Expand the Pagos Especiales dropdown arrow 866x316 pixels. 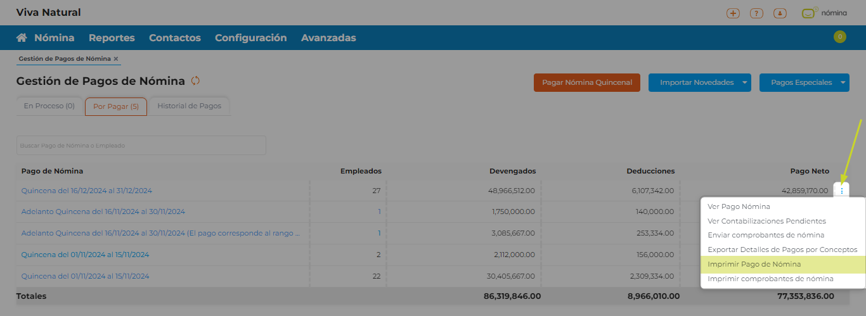(x=843, y=82)
